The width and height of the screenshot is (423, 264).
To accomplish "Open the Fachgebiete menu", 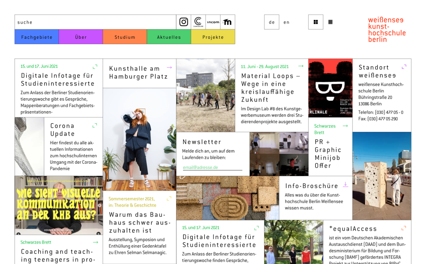I will [x=37, y=37].
